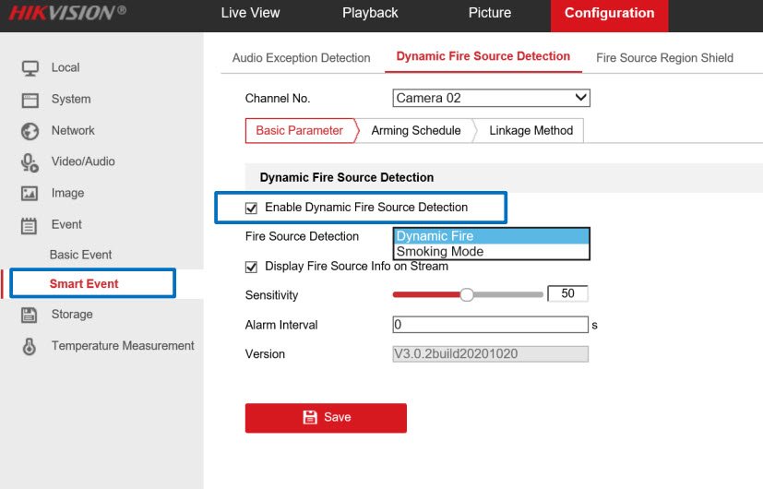Toggle Enable Dynamic Fire Source Detection checkbox

click(251, 208)
